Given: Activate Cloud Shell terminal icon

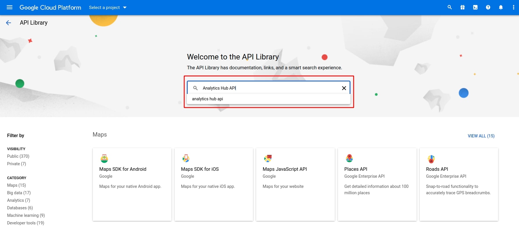Looking at the screenshot, I should tap(475, 7).
